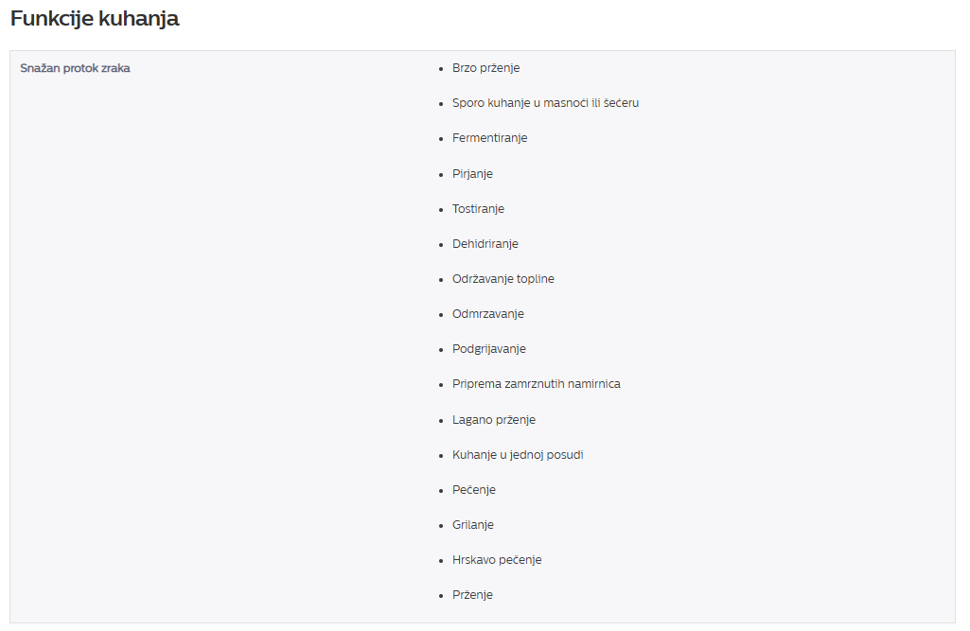Image resolution: width=970 pixels, height=631 pixels.
Task: Select Priprema zamrznutih namirnica text
Action: [536, 384]
